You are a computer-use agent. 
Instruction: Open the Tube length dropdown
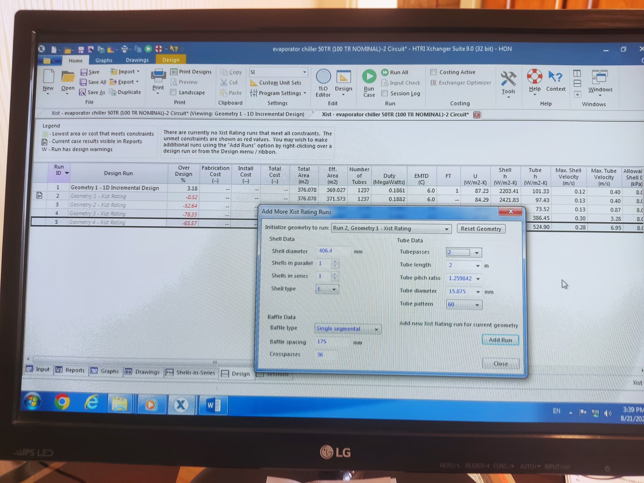point(478,266)
